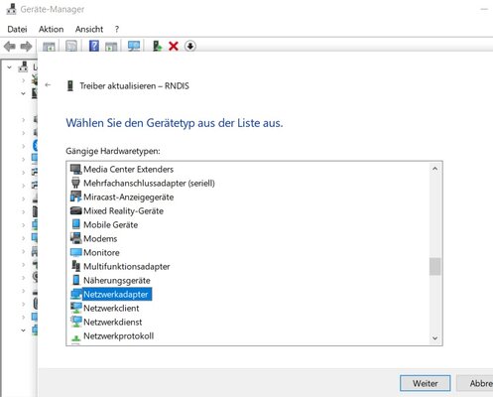Open the Ansicht menu

(x=89, y=29)
